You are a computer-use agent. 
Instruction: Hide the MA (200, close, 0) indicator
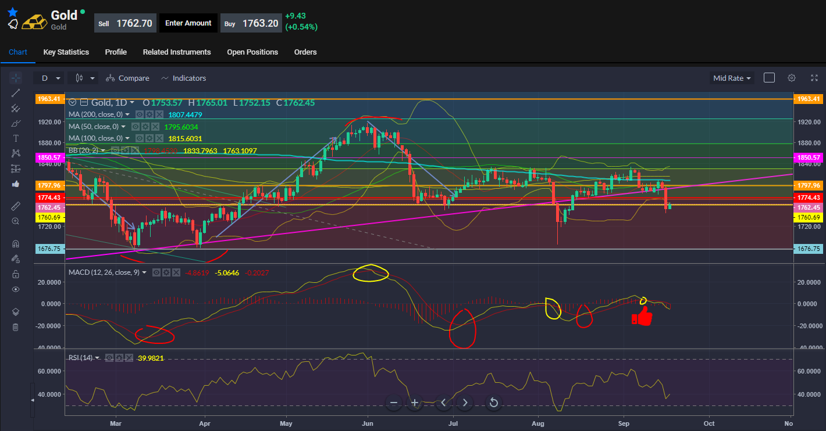tap(140, 115)
